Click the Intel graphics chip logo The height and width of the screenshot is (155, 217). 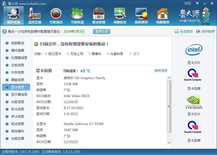(x=194, y=50)
